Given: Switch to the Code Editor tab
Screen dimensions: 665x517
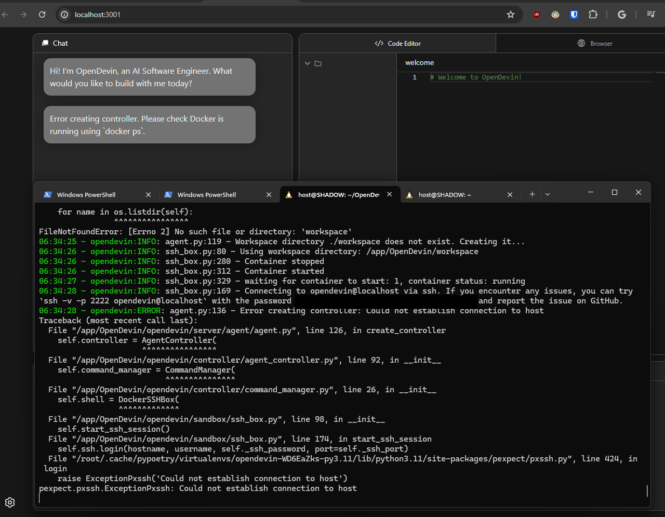Looking at the screenshot, I should point(397,43).
